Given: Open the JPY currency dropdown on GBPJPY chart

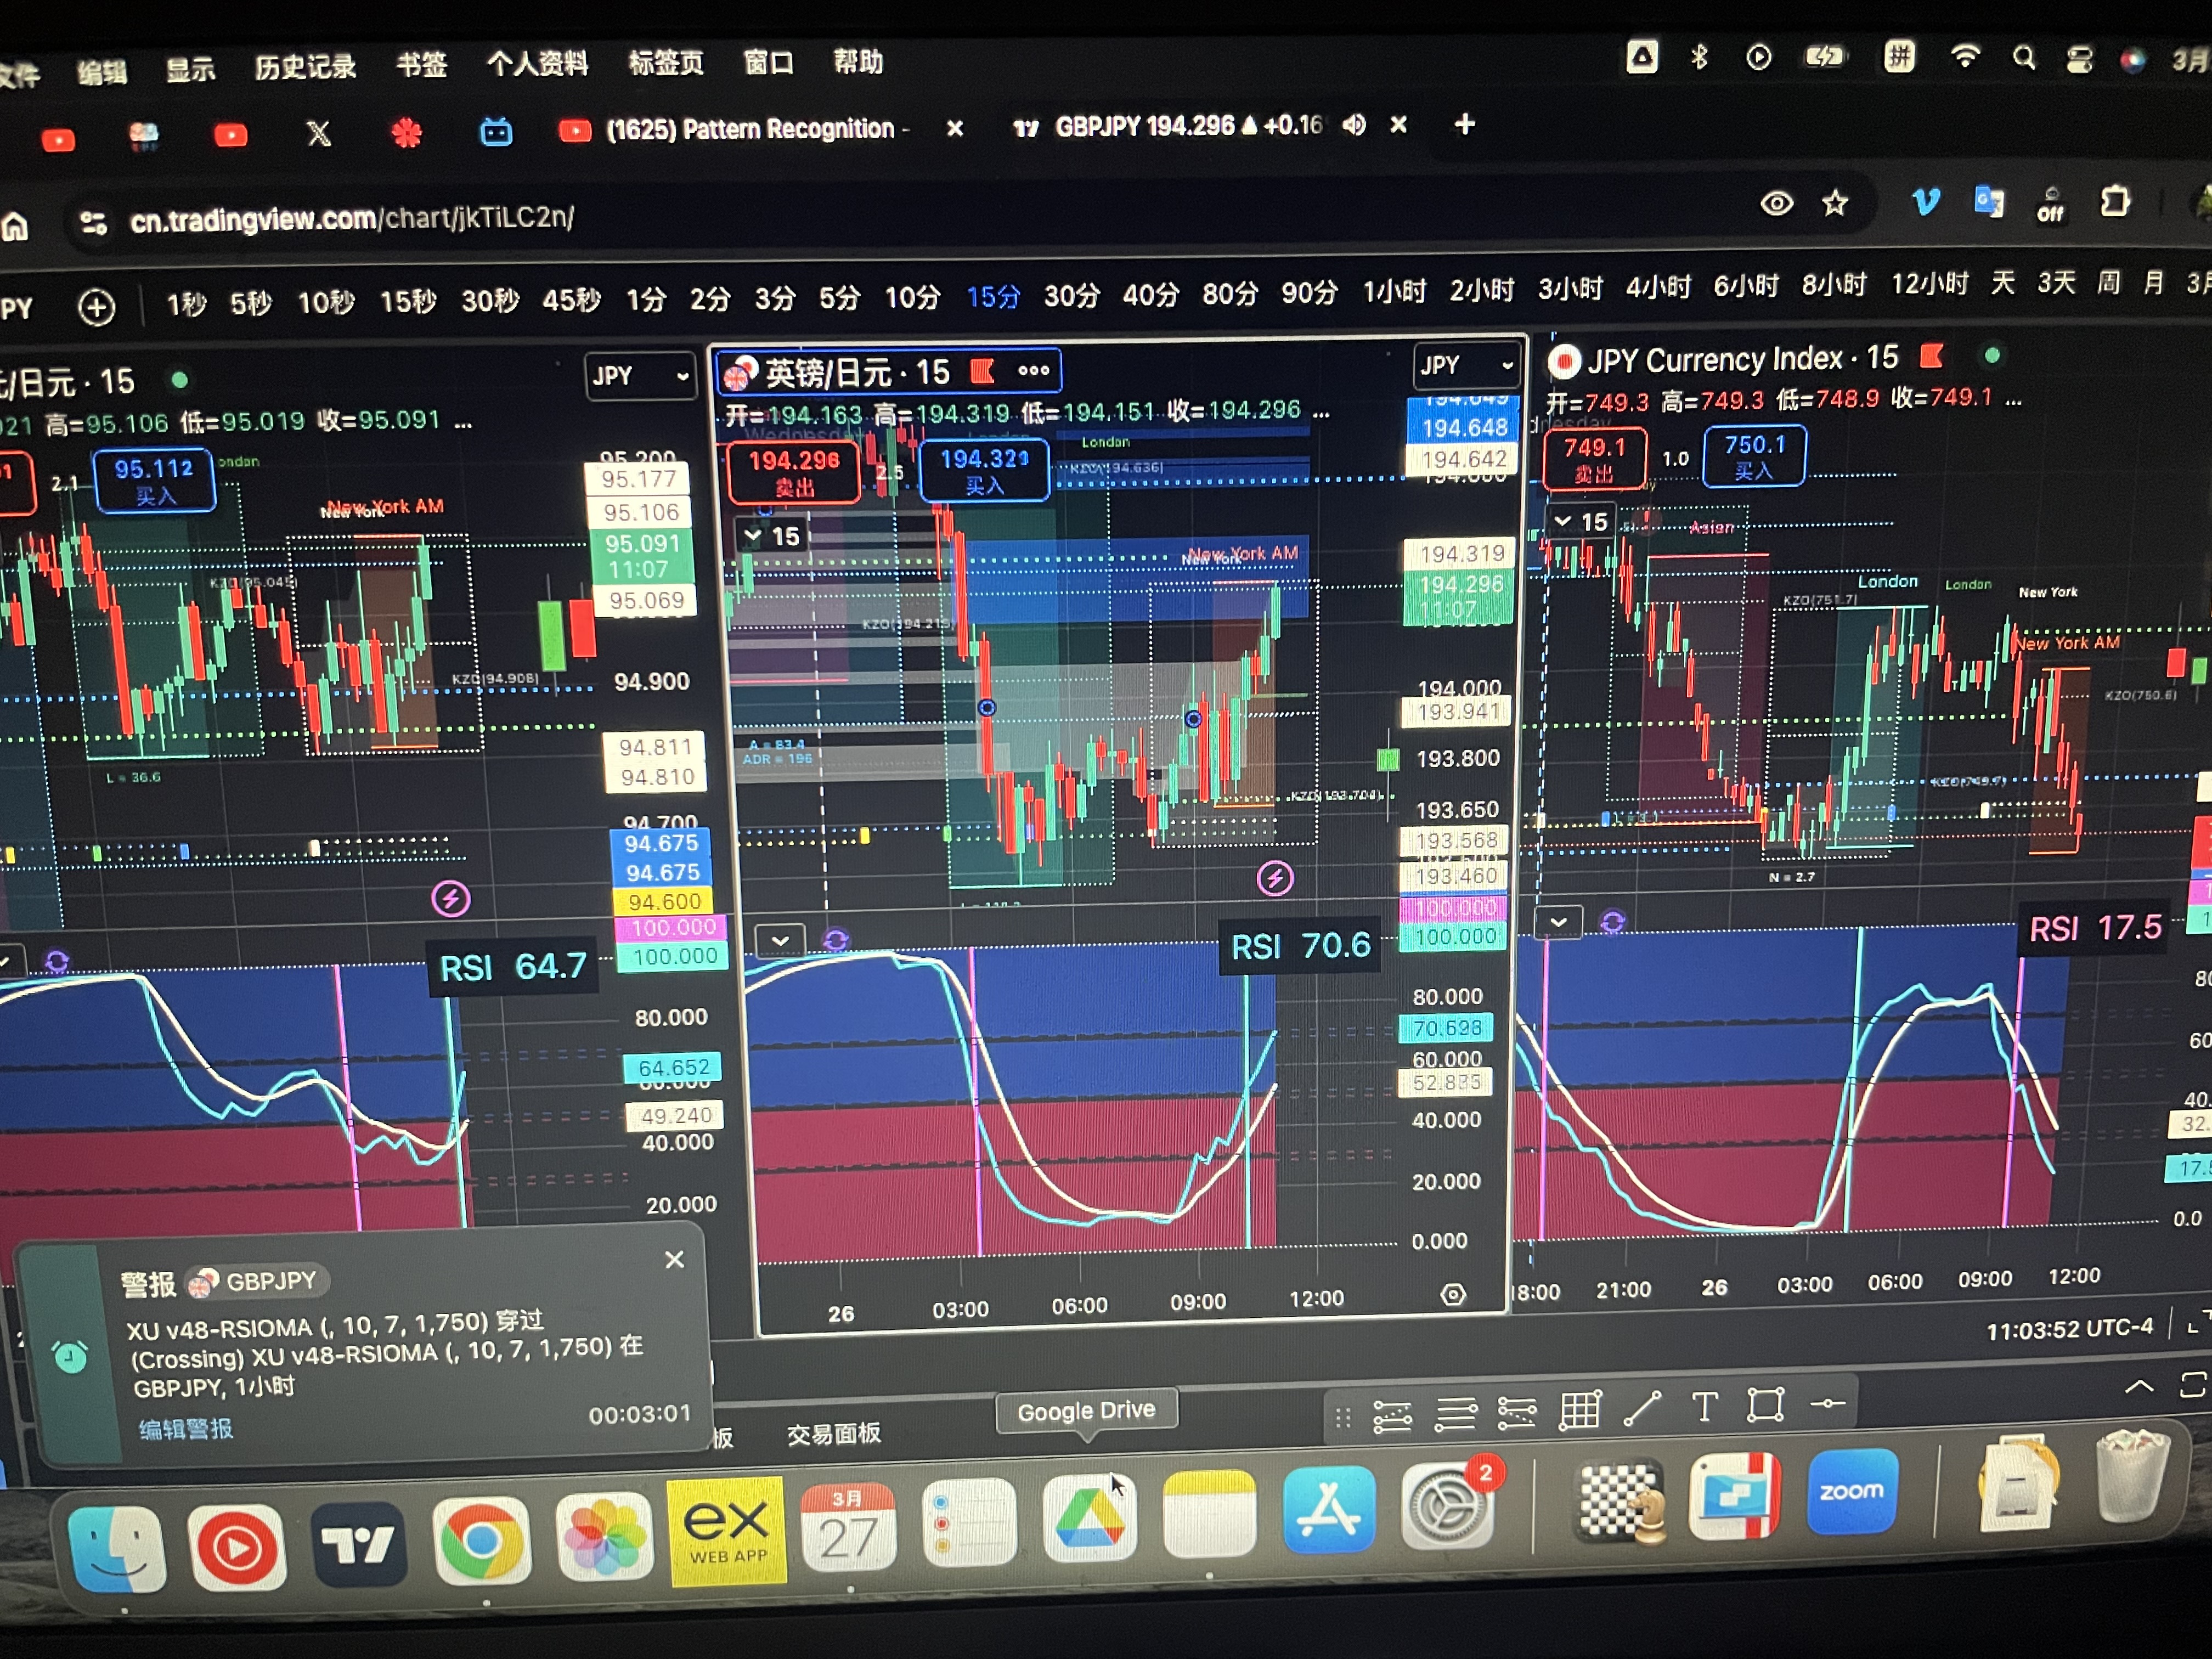Looking at the screenshot, I should [1465, 366].
